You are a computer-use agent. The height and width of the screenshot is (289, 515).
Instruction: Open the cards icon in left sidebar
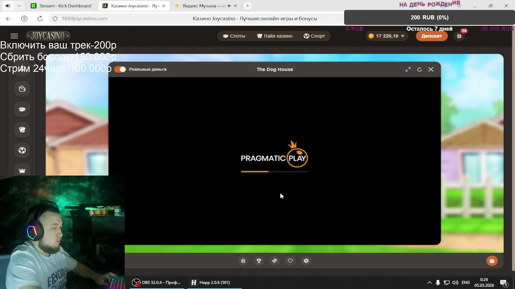[22, 130]
